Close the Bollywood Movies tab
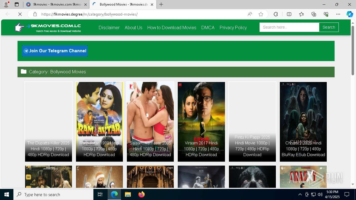This screenshot has height=200, width=356. click(x=152, y=4)
